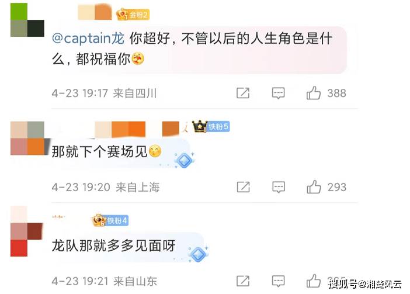Click comment text 龙队那就多多见面呀
This screenshot has width=410, height=294.
pyautogui.click(x=113, y=245)
